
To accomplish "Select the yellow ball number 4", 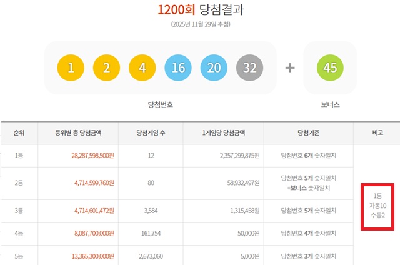I will (142, 67).
